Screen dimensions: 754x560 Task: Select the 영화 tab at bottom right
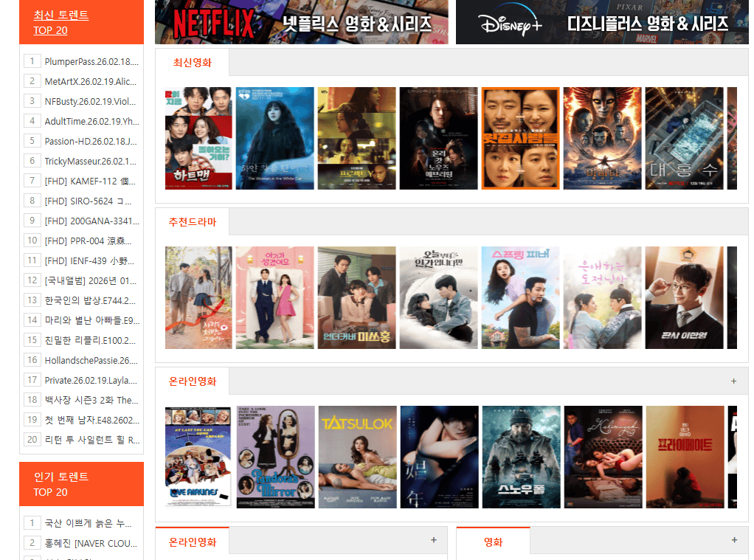click(494, 542)
